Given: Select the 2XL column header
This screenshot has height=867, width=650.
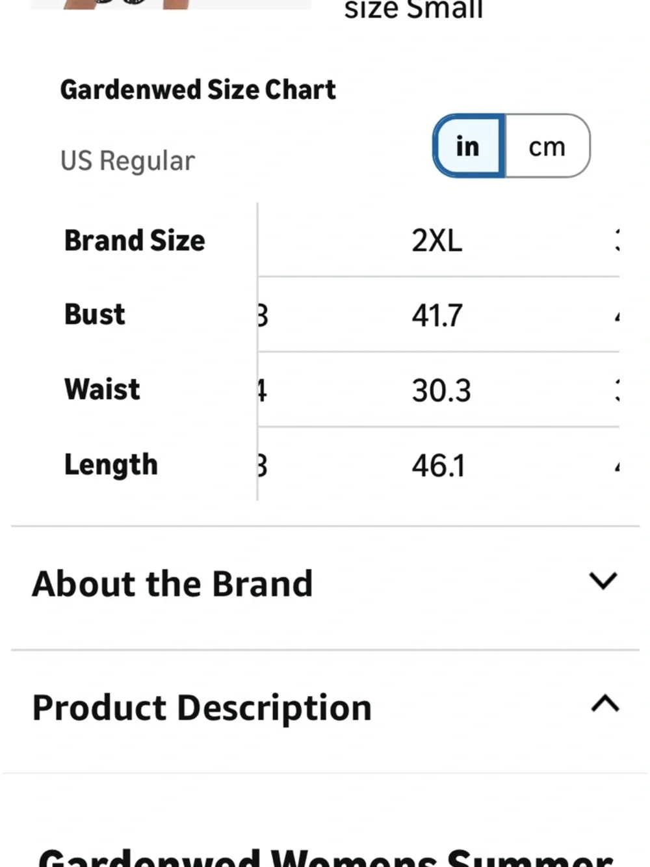Looking at the screenshot, I should coord(437,241).
